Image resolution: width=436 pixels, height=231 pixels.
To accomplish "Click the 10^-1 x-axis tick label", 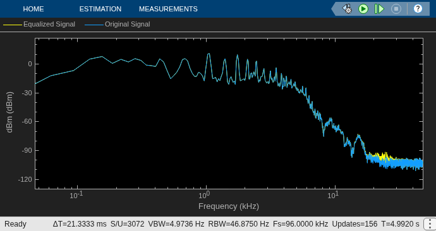I will (x=76, y=195).
